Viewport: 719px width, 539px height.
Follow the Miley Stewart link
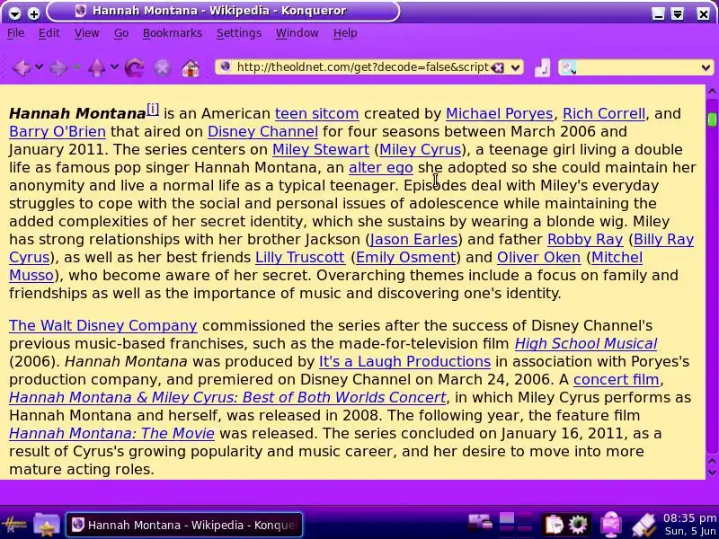pyautogui.click(x=321, y=149)
